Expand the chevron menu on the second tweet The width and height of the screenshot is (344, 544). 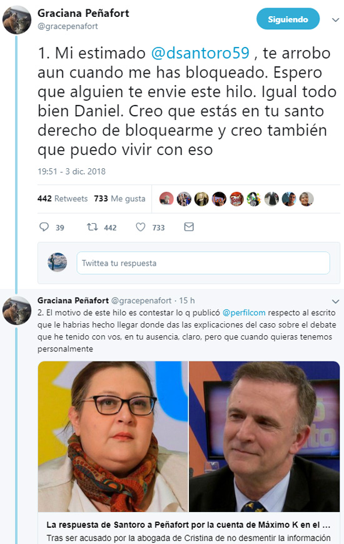point(335,301)
